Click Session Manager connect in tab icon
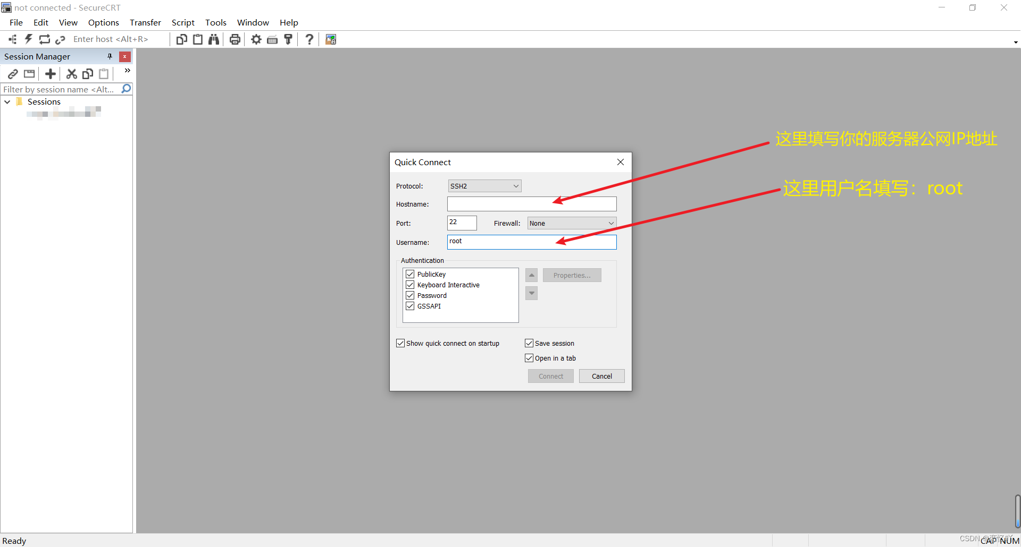The image size is (1021, 547). (29, 74)
